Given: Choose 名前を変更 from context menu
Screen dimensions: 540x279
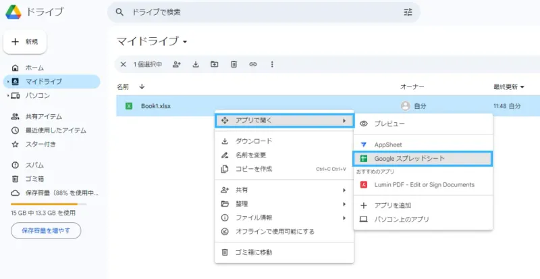Looking at the screenshot, I should tap(284, 155).
